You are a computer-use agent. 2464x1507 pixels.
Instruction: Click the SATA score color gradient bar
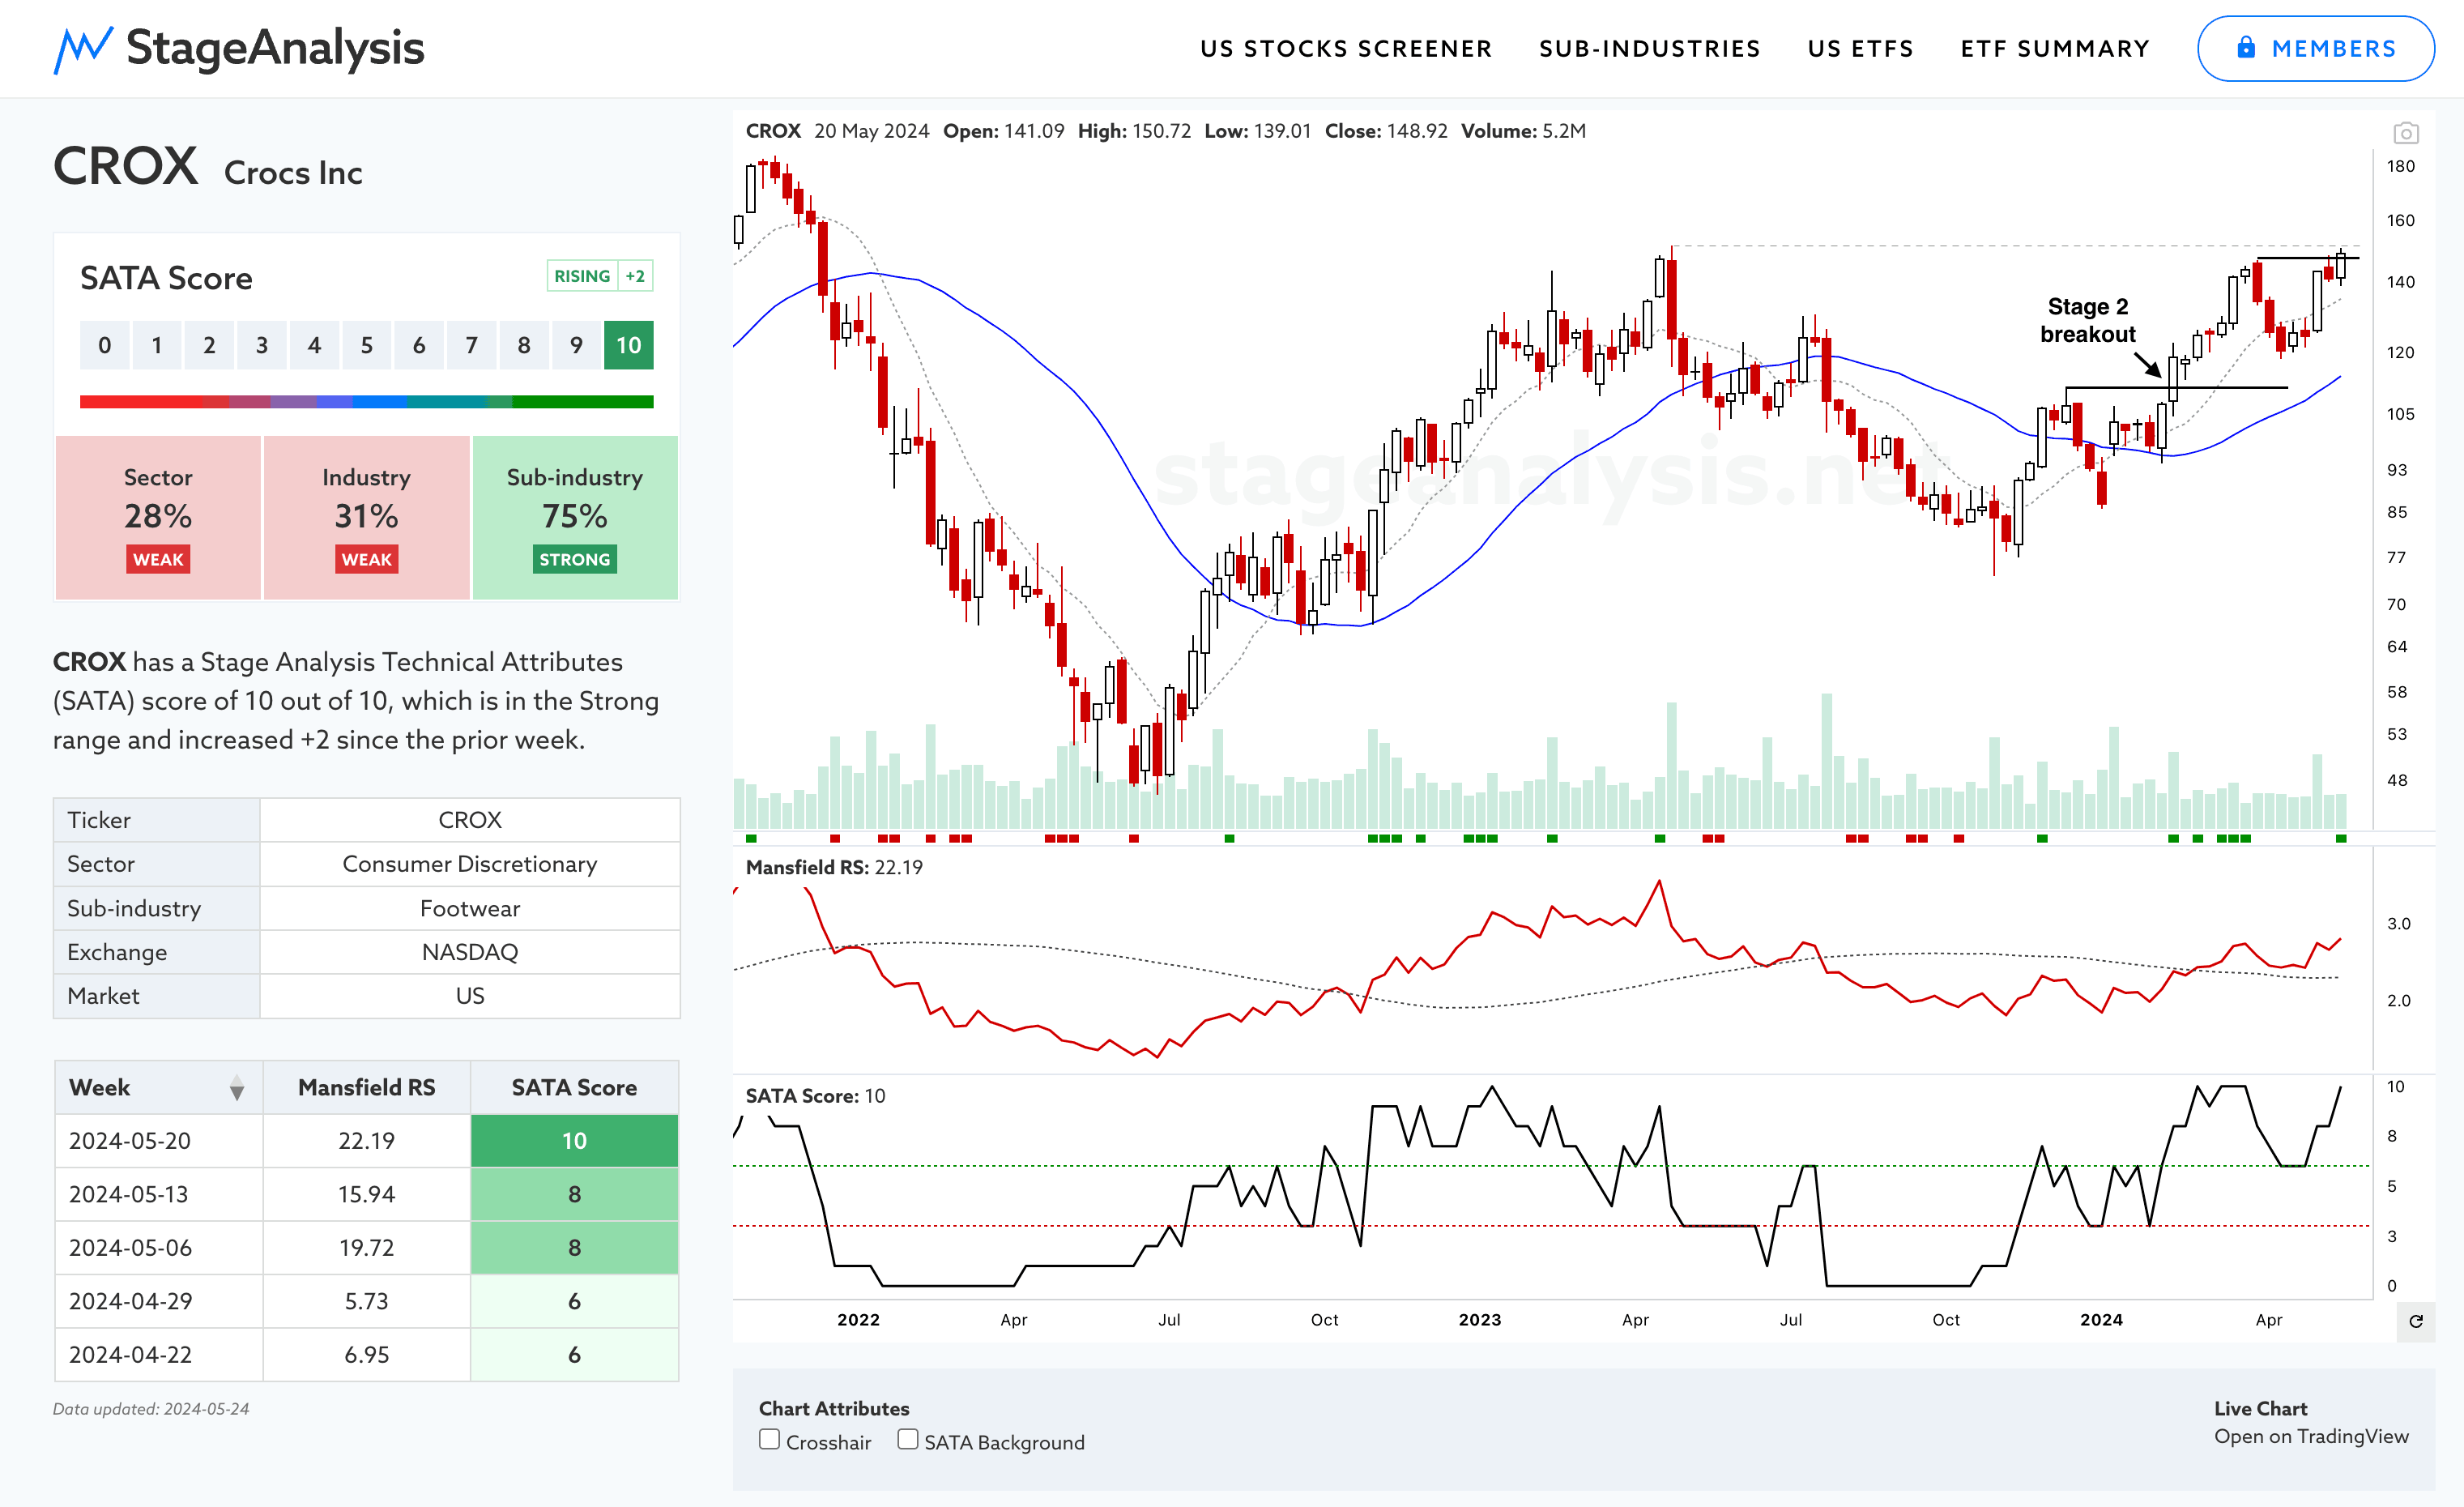pyautogui.click(x=366, y=402)
